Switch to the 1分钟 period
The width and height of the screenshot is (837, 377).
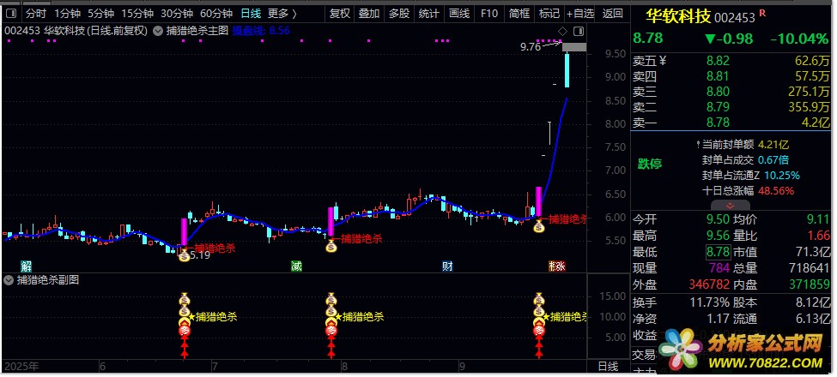tap(68, 14)
